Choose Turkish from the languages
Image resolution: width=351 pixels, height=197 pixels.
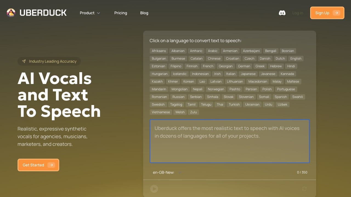point(234,105)
